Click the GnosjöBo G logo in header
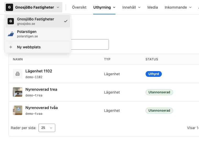This screenshot has width=199, height=149. 9,7
